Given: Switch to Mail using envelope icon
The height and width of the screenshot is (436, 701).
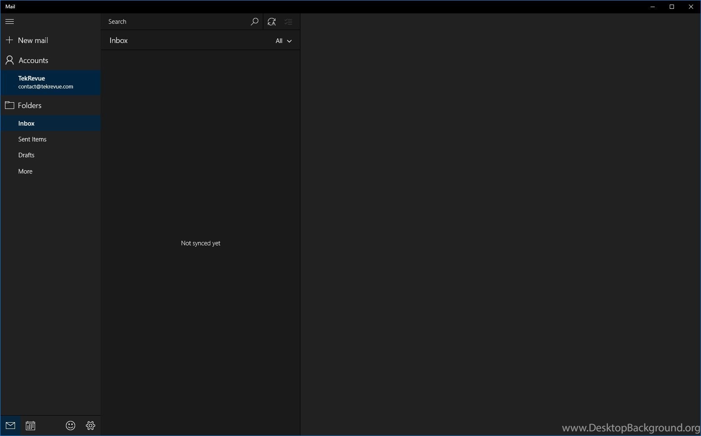Looking at the screenshot, I should click(x=10, y=426).
